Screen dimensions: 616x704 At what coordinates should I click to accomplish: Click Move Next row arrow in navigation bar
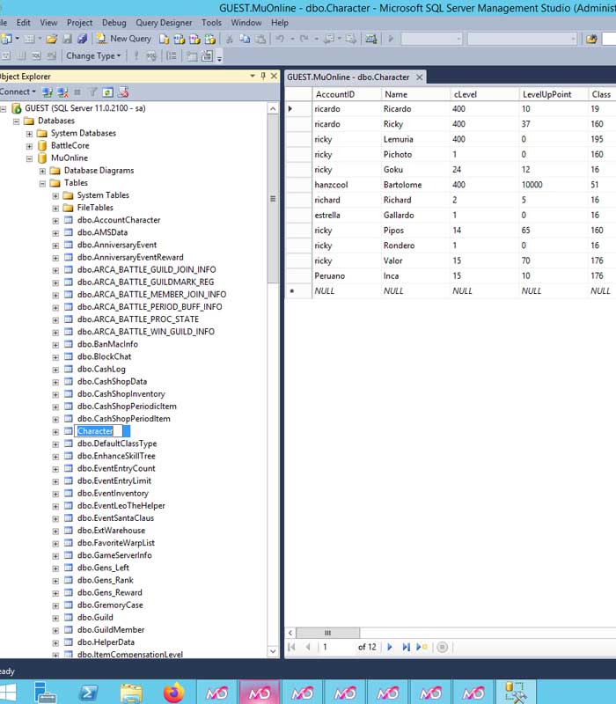pos(389,647)
